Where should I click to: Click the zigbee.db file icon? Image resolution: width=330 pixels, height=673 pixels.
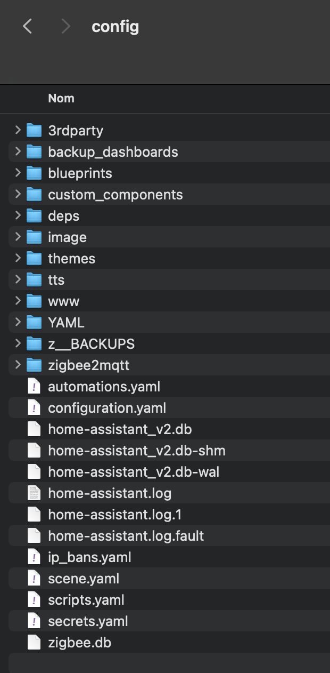[34, 643]
